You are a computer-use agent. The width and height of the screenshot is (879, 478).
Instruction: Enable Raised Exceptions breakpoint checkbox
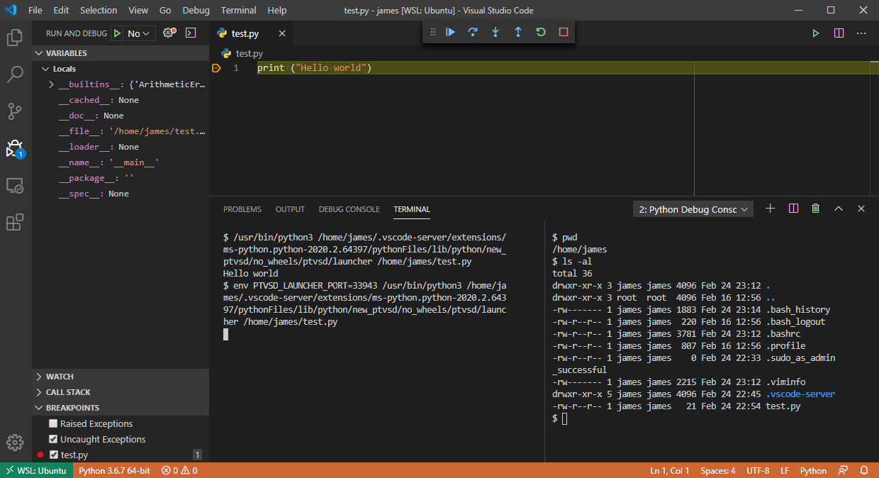tap(53, 423)
